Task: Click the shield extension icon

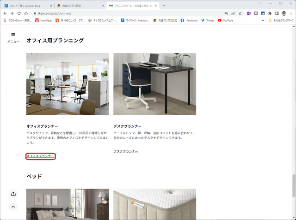Action: [256, 13]
